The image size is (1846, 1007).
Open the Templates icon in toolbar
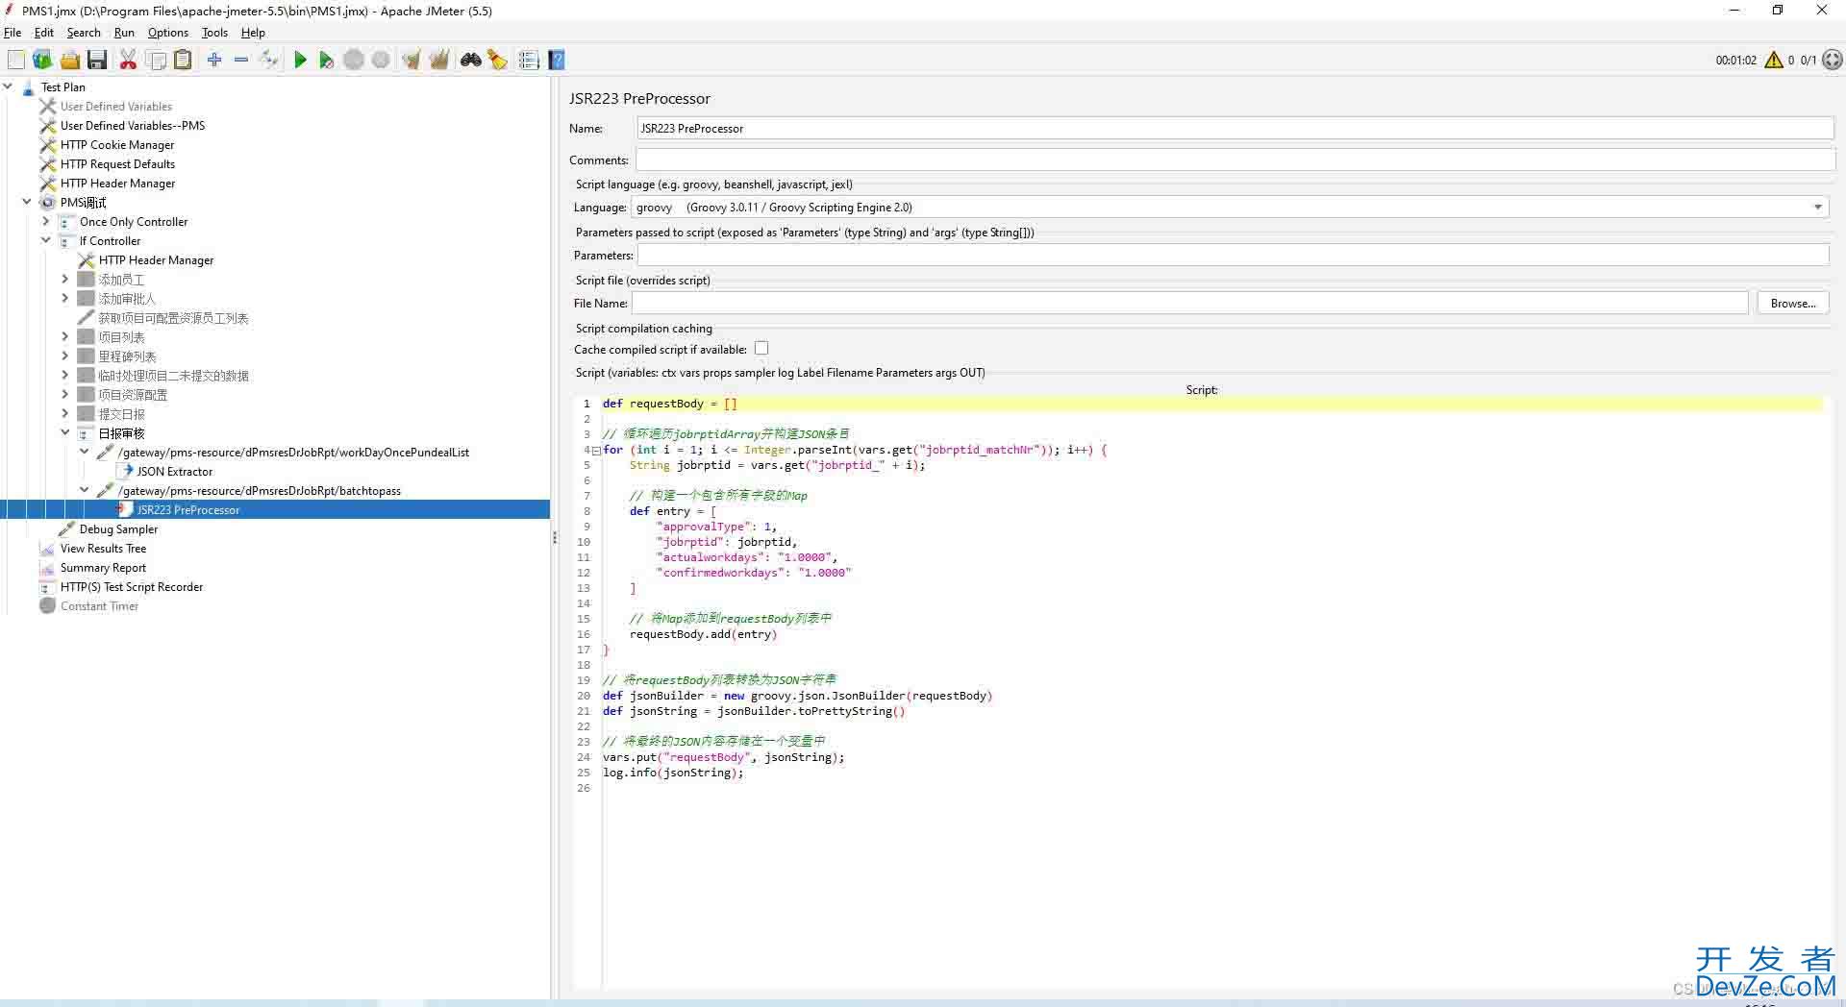tap(42, 60)
